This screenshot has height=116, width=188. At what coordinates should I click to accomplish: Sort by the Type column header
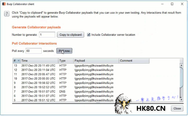66,61
